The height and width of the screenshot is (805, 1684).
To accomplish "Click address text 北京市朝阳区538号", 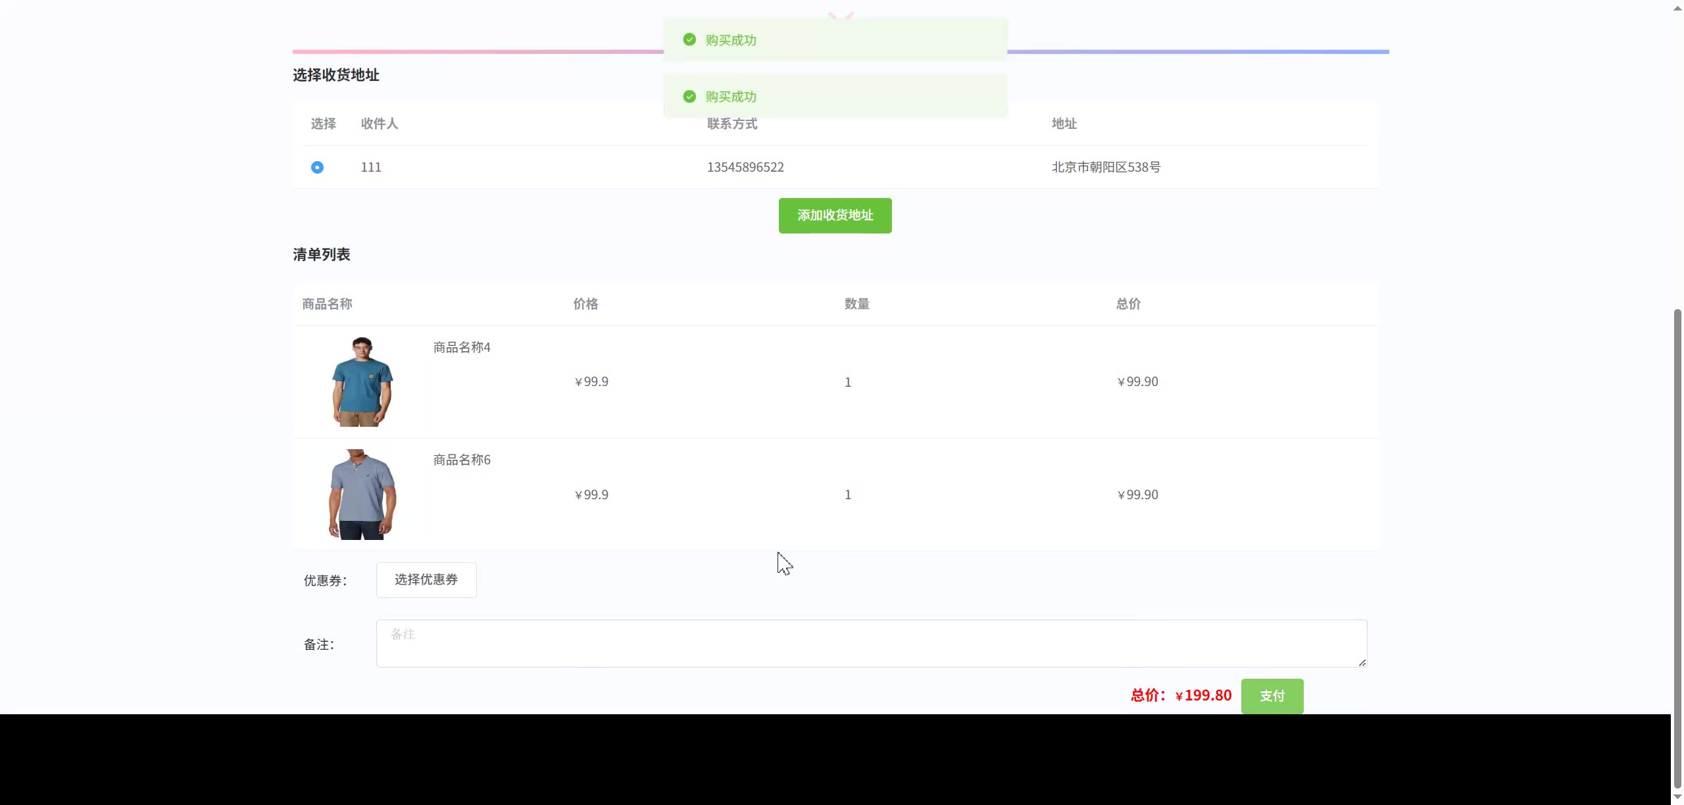I will click(x=1106, y=167).
